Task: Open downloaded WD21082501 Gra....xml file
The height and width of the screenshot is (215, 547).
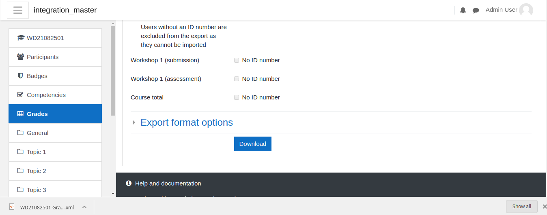Action: click(x=47, y=207)
